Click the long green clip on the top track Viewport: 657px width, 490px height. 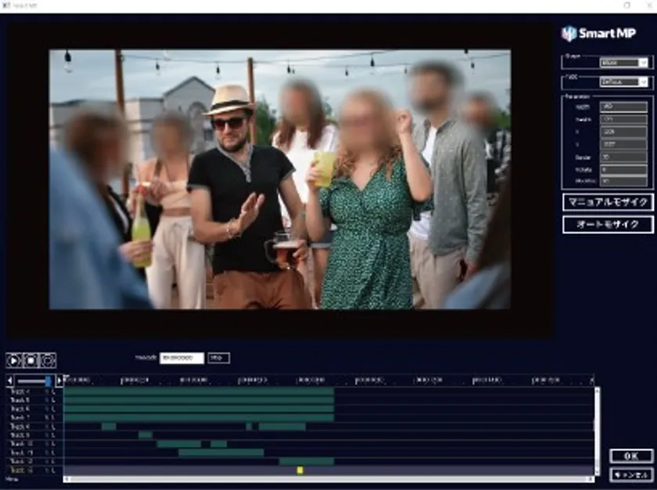pos(199,391)
